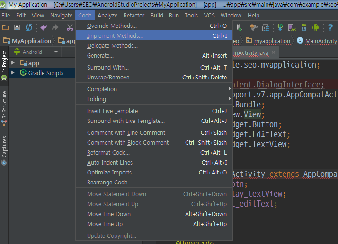Expand the Gradle Scripts tree node
The image size is (338, 244).
point(13,73)
